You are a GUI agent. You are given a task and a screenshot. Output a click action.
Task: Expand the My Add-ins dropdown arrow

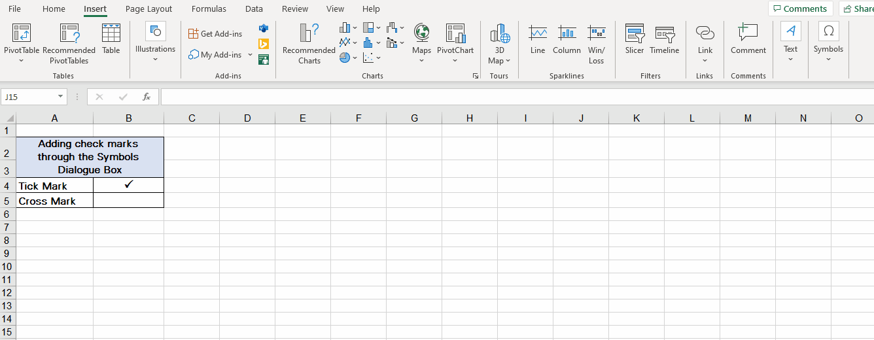click(x=250, y=55)
